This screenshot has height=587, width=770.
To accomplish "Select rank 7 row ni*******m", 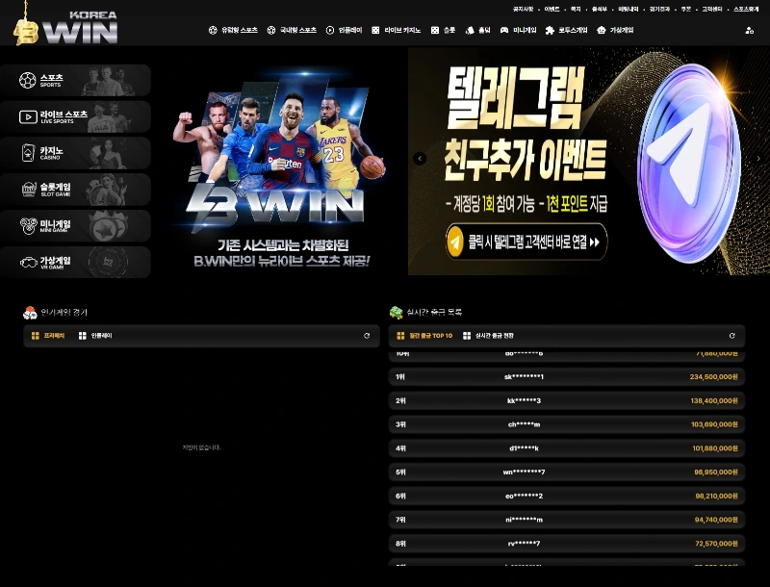I will 567,520.
